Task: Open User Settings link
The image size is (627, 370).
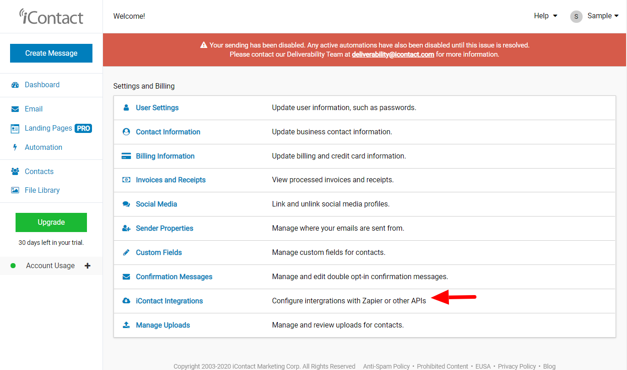Action: click(x=157, y=108)
